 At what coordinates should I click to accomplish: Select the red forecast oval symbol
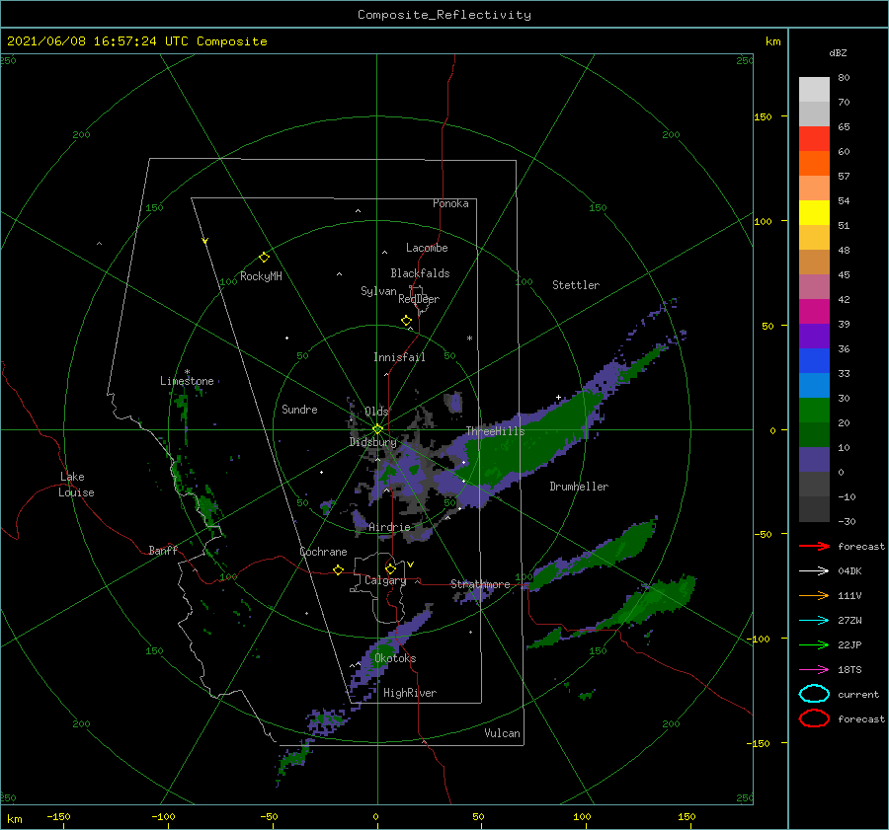point(814,718)
